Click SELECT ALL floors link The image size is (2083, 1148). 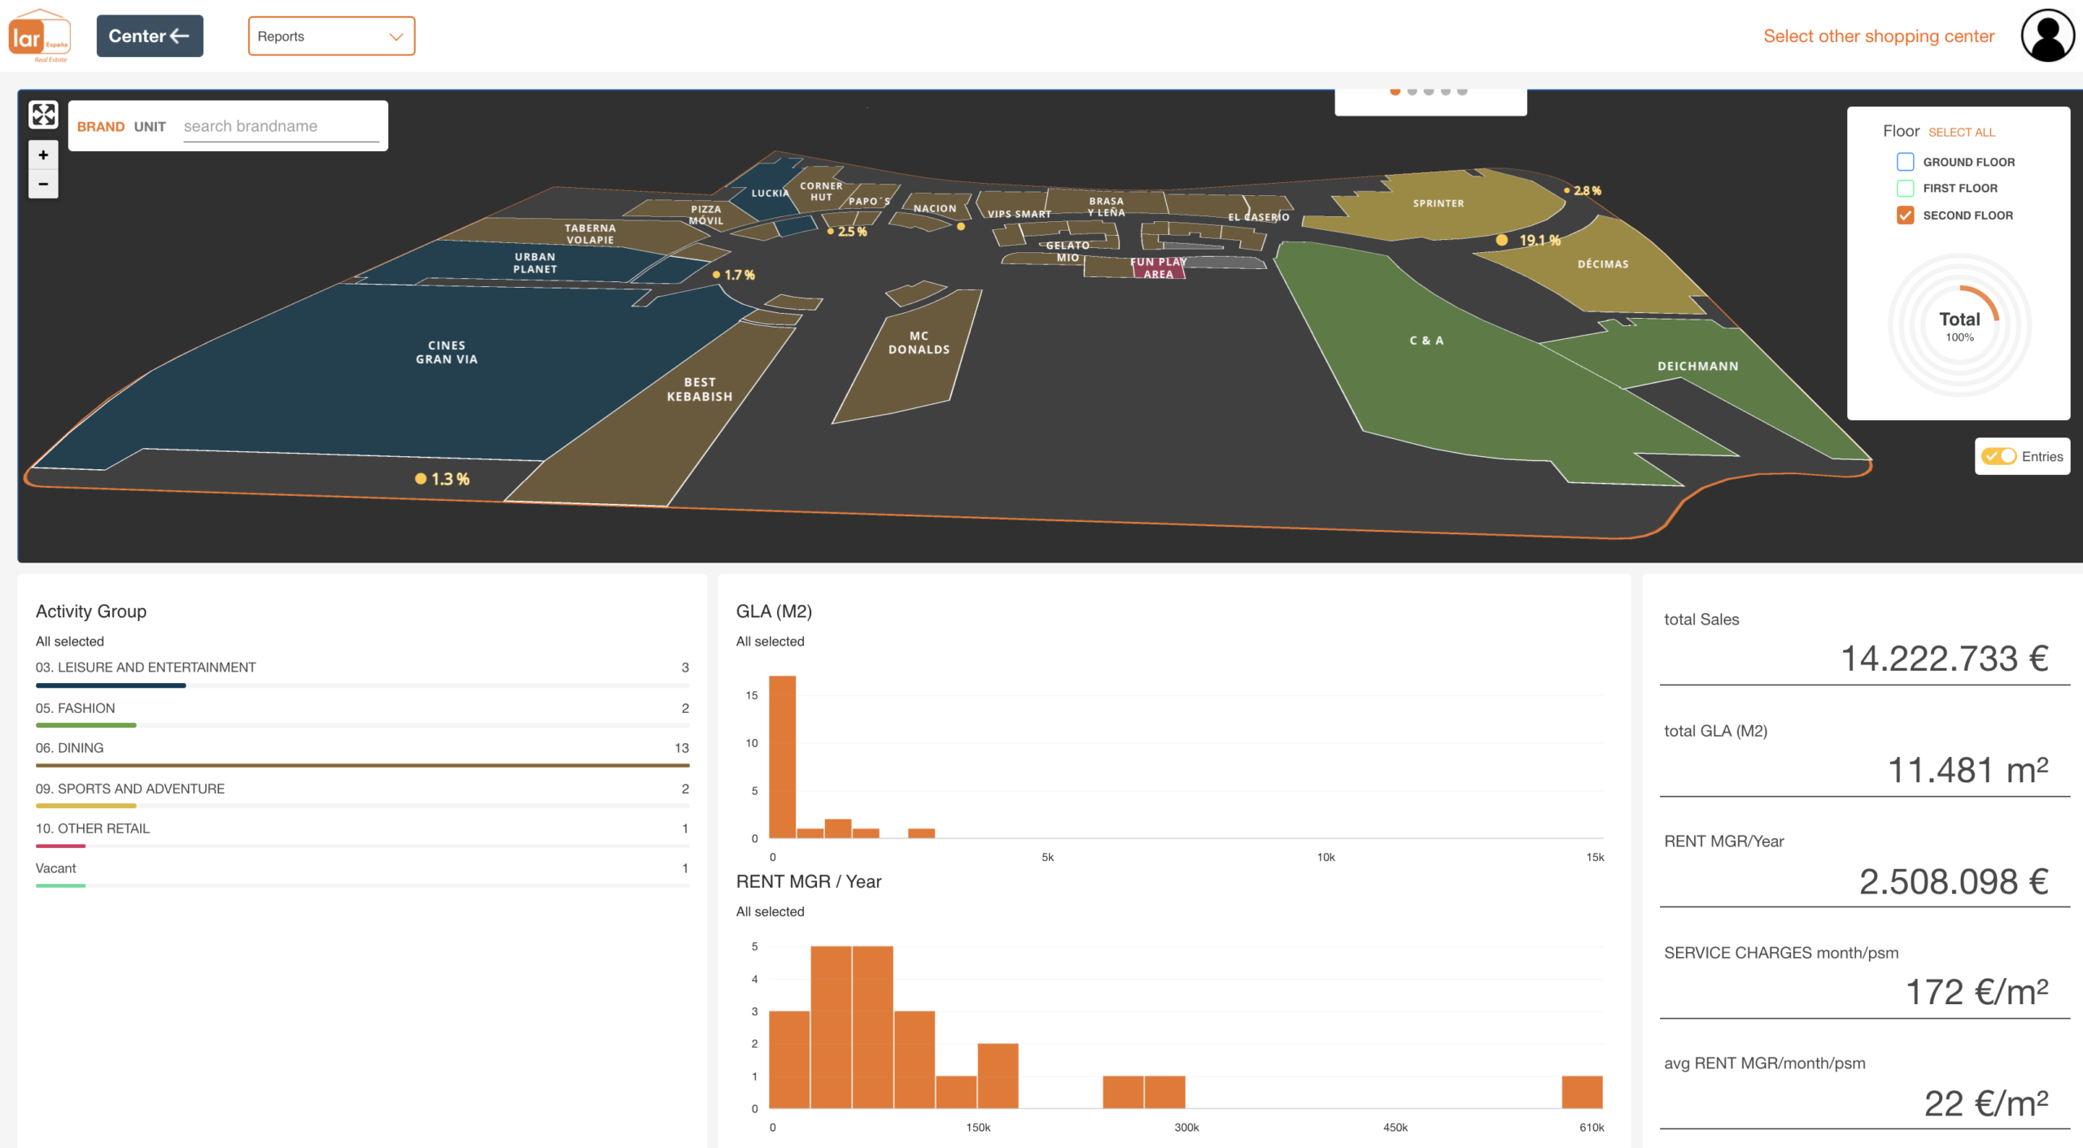(1962, 132)
